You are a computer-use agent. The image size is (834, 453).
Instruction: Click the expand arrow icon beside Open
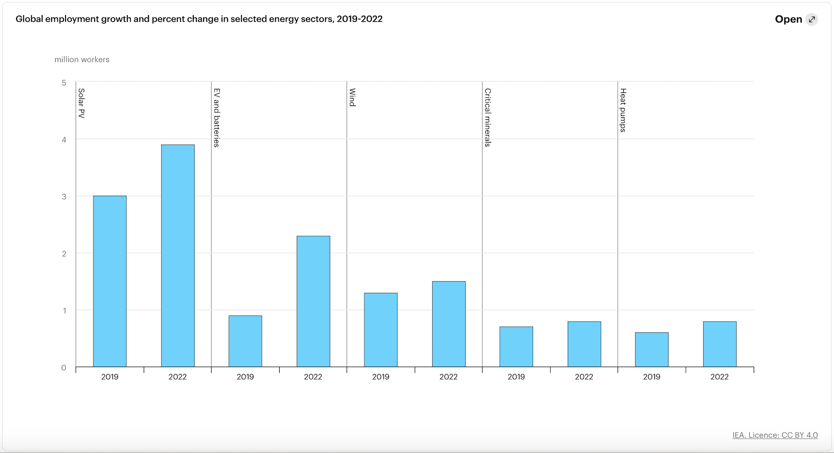811,20
